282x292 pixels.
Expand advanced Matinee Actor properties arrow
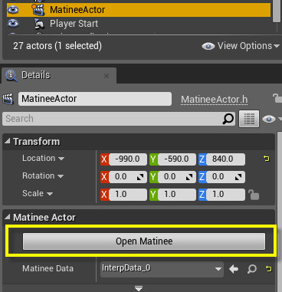pyautogui.click(x=139, y=288)
